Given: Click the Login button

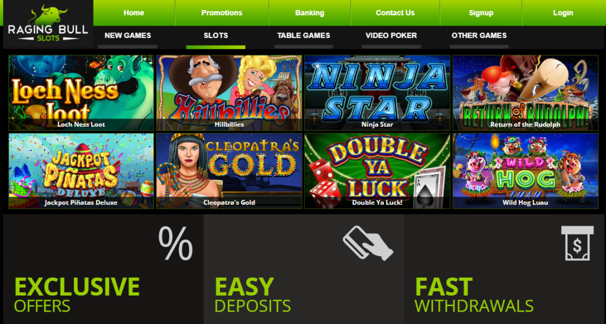Looking at the screenshot, I should click(563, 13).
